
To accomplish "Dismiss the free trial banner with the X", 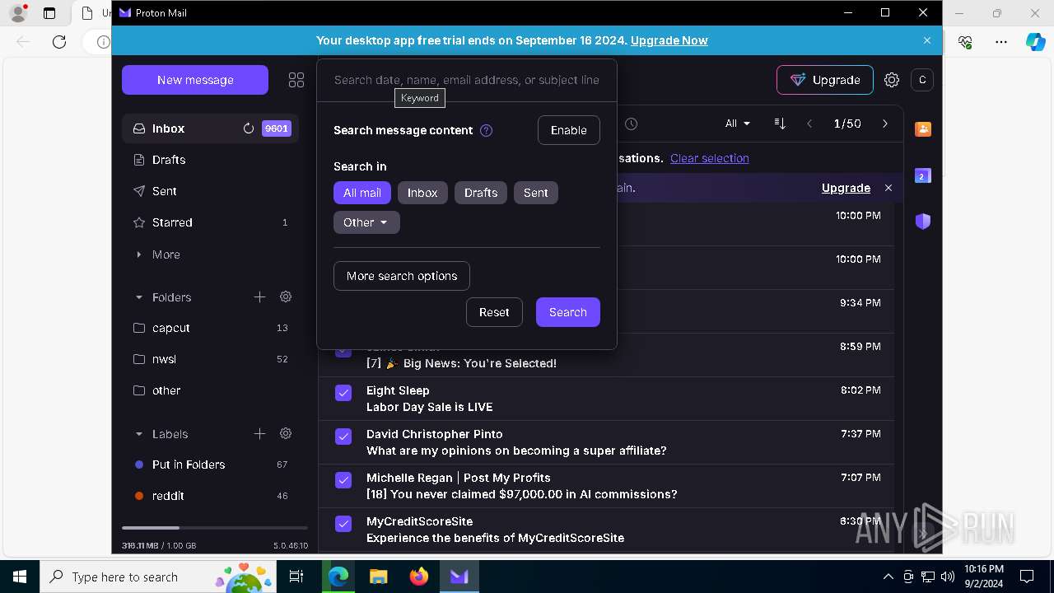I will click(x=927, y=40).
